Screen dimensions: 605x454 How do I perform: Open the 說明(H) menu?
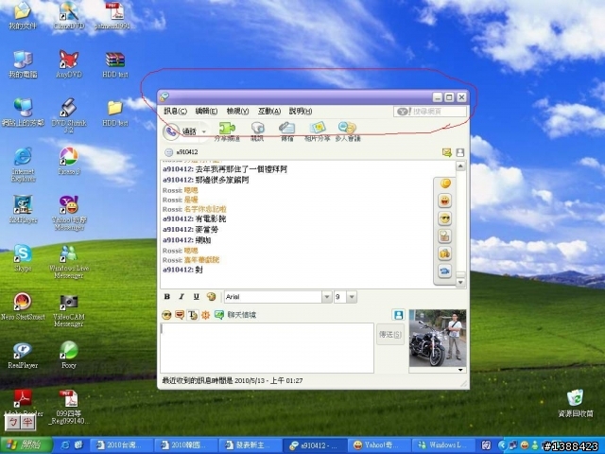coord(301,112)
